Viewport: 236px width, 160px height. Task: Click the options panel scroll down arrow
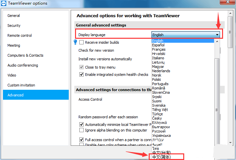coord(230,143)
